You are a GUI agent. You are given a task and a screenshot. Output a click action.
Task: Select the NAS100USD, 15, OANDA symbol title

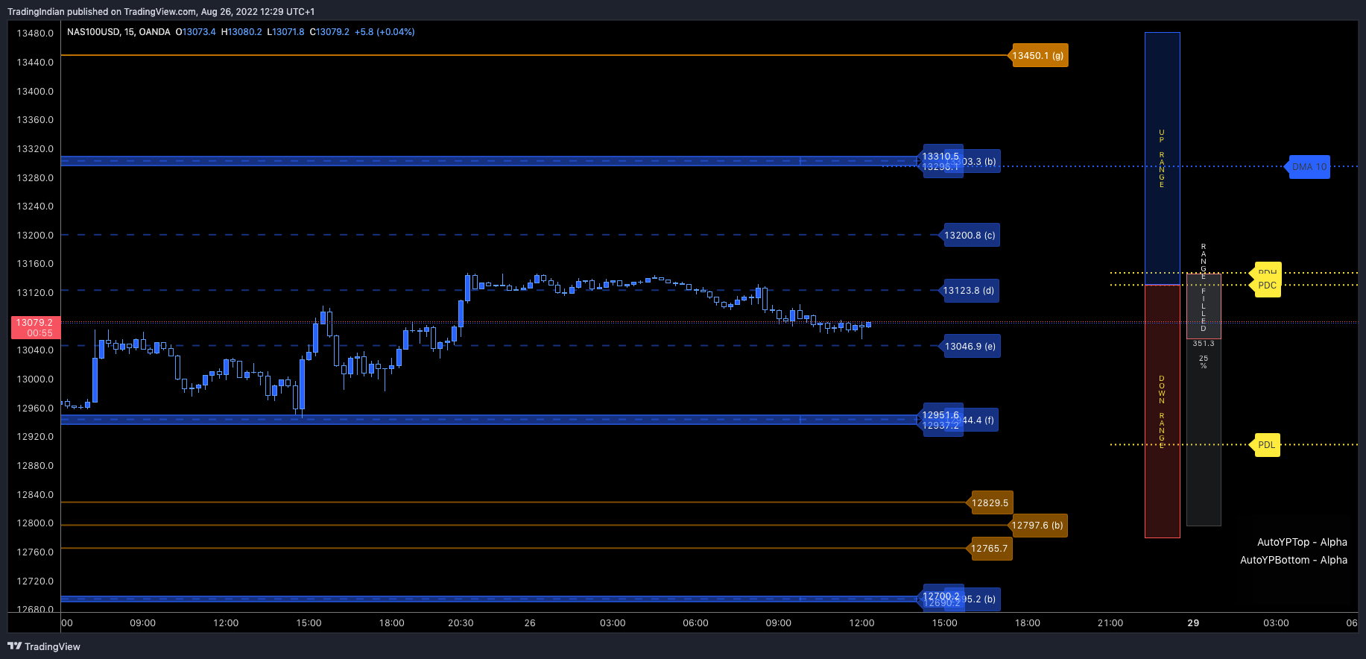118,32
